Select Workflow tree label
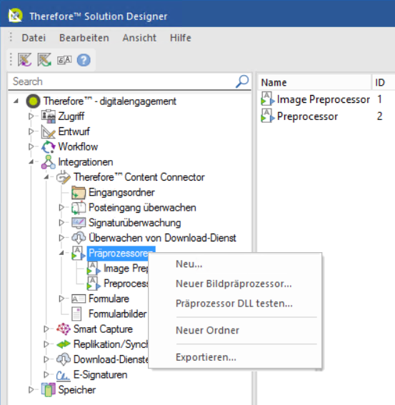The height and width of the screenshot is (405, 395). point(78,146)
